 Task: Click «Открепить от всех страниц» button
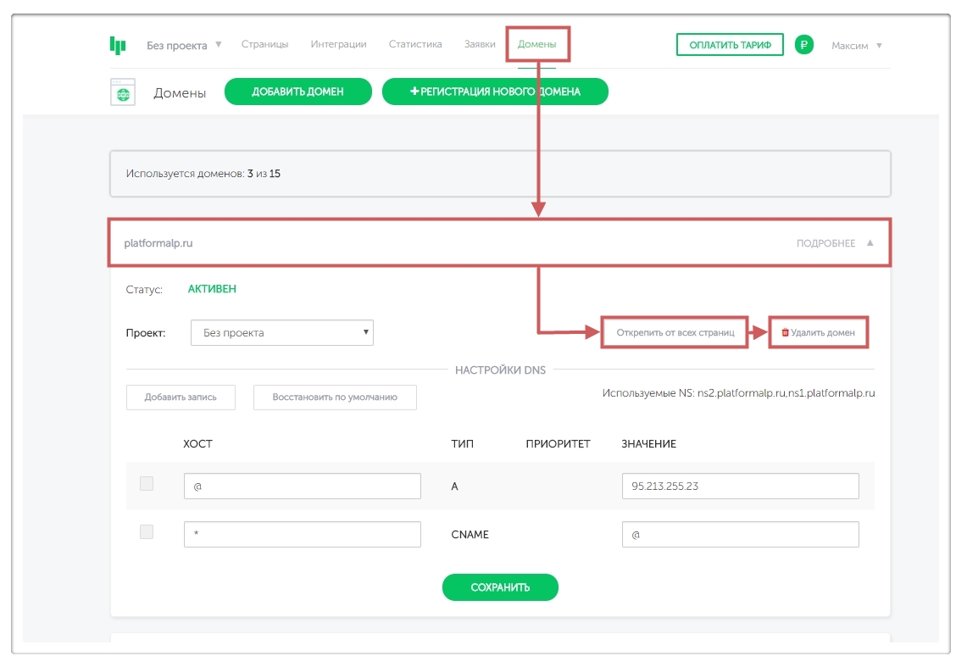coord(675,333)
